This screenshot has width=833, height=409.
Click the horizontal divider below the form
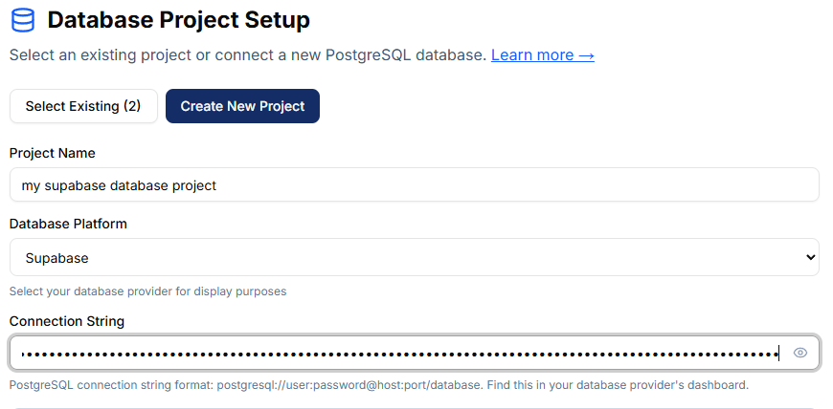[x=414, y=408]
